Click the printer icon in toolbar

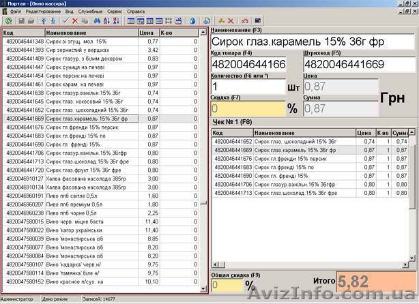click(31, 21)
